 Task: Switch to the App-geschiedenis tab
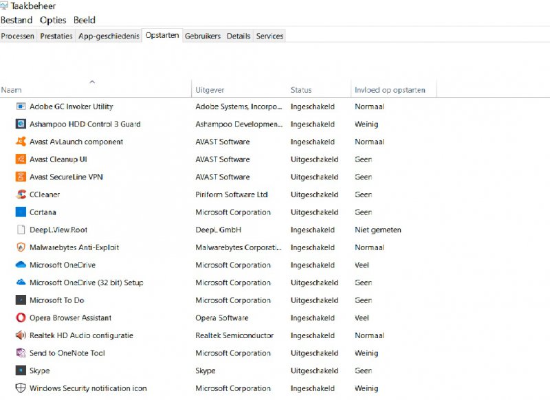[x=109, y=36]
